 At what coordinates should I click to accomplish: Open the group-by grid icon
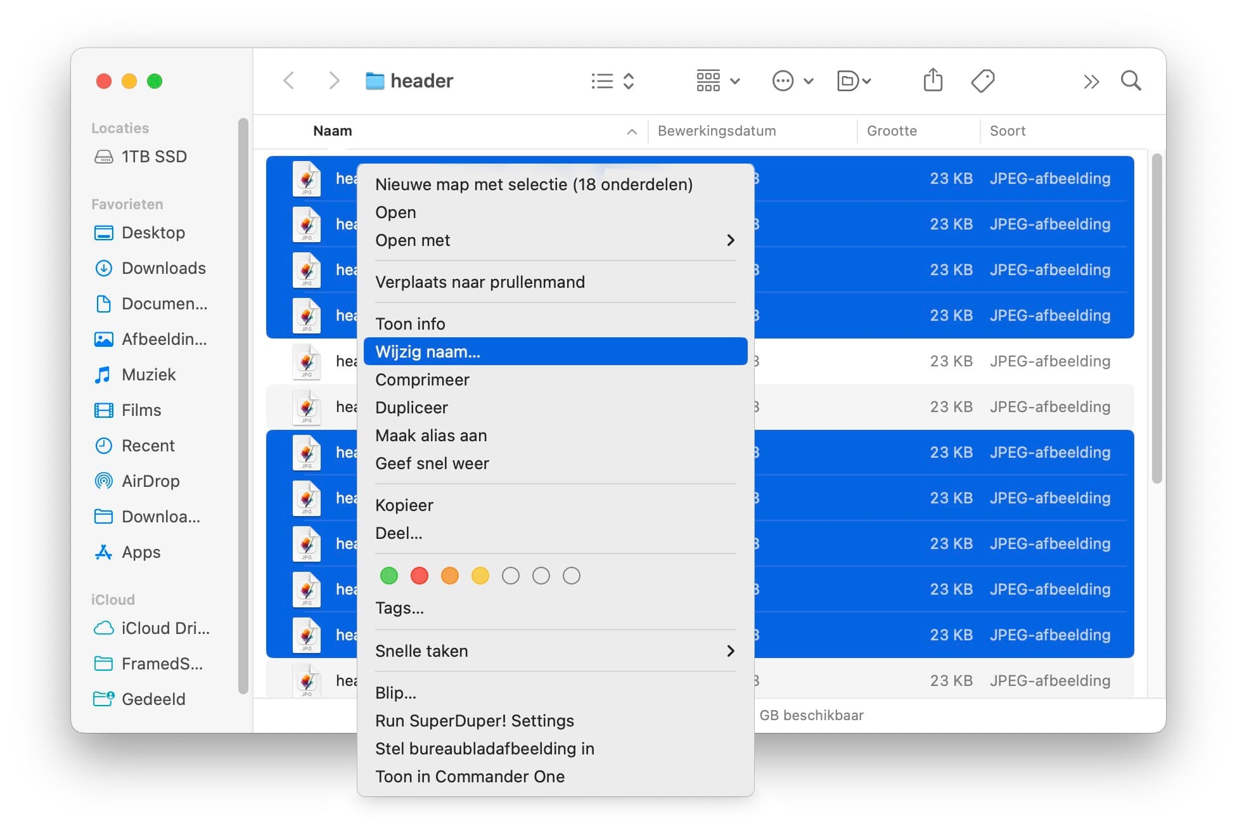(x=708, y=81)
